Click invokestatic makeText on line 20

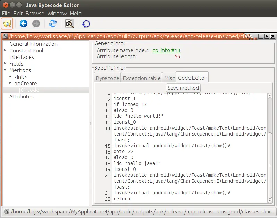pos(190,181)
